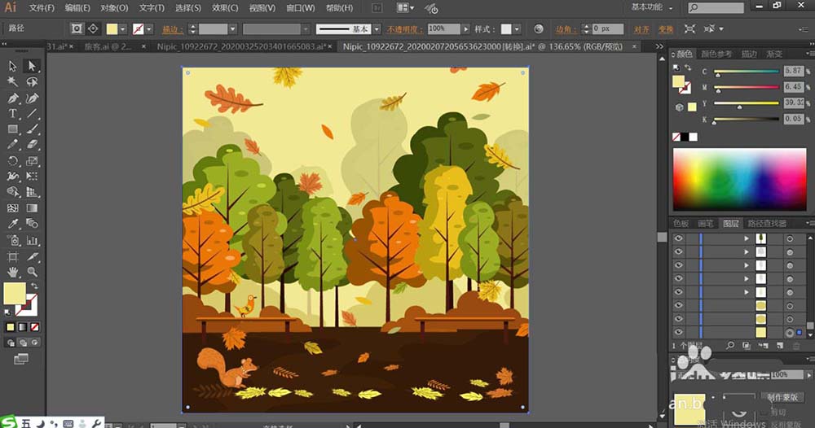Select the Artboard tool
This screenshot has height=428, width=815.
tap(13, 256)
